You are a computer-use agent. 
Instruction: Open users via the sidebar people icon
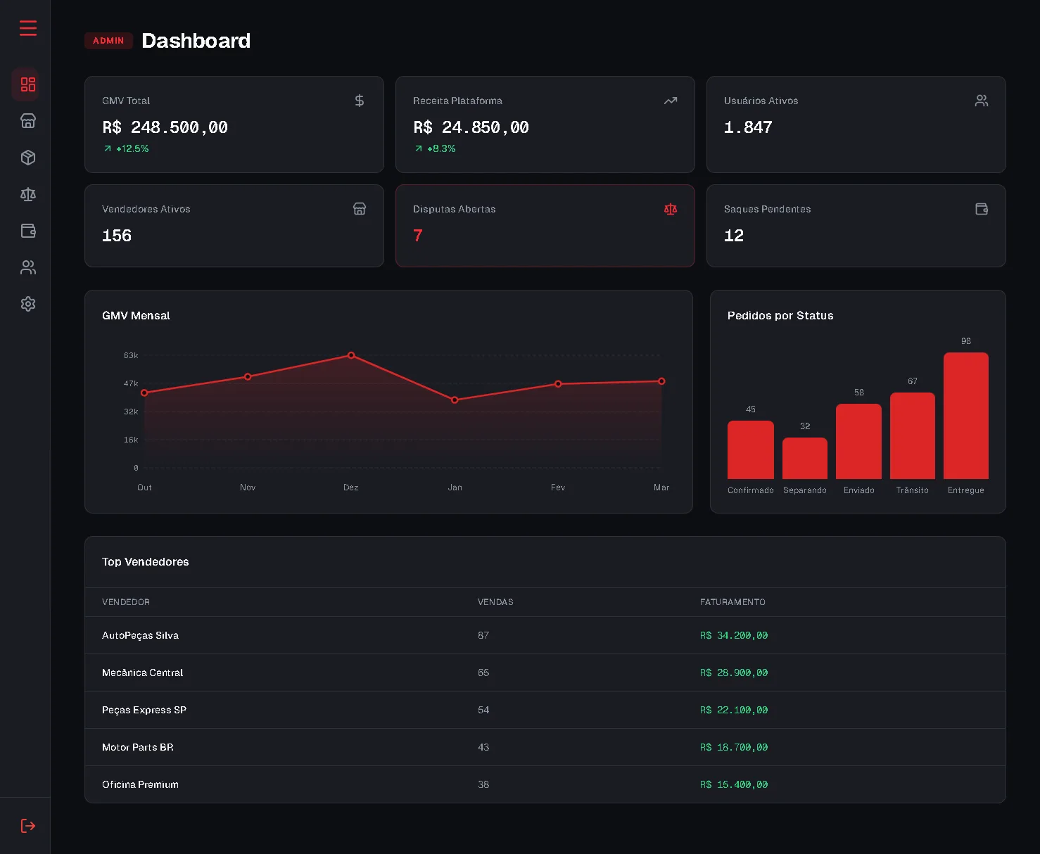(x=28, y=267)
